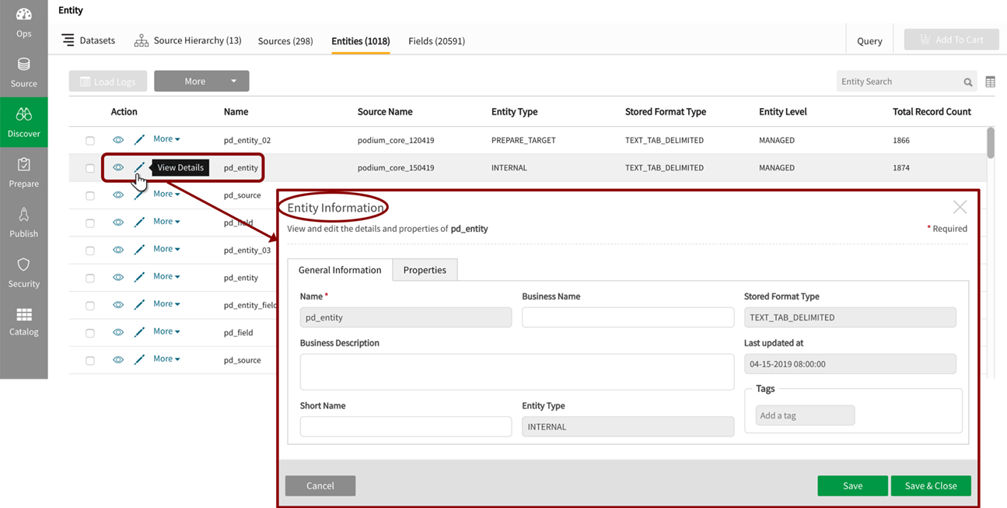Open the Sources (298) tab
The image size is (1007, 508).
tap(285, 41)
